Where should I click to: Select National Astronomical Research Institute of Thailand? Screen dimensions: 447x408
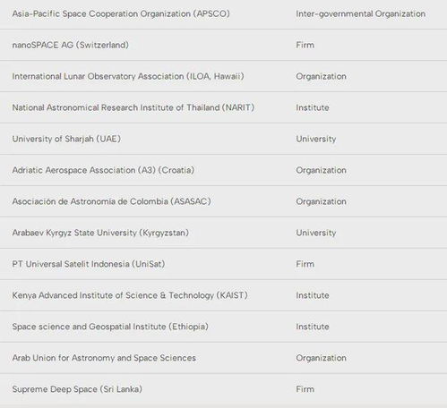116,107
